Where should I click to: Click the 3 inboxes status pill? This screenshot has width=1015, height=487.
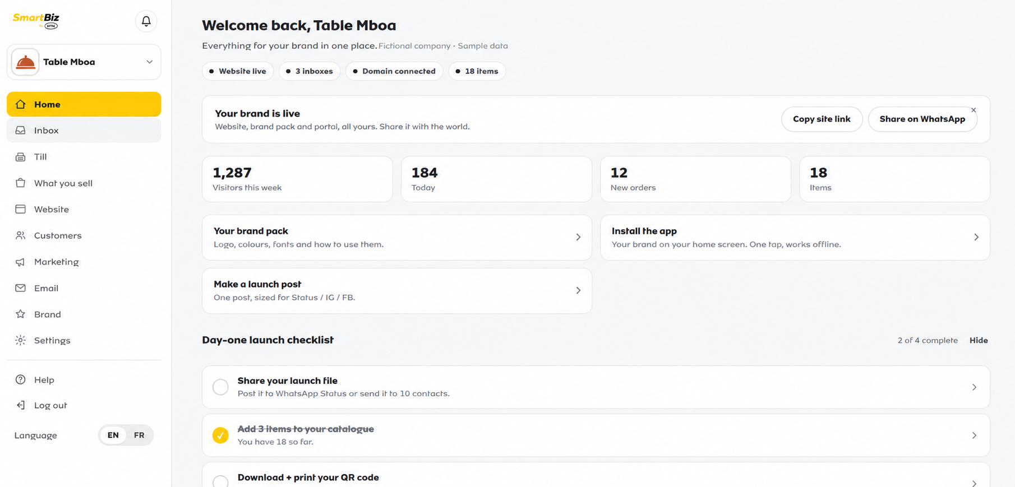(x=310, y=71)
